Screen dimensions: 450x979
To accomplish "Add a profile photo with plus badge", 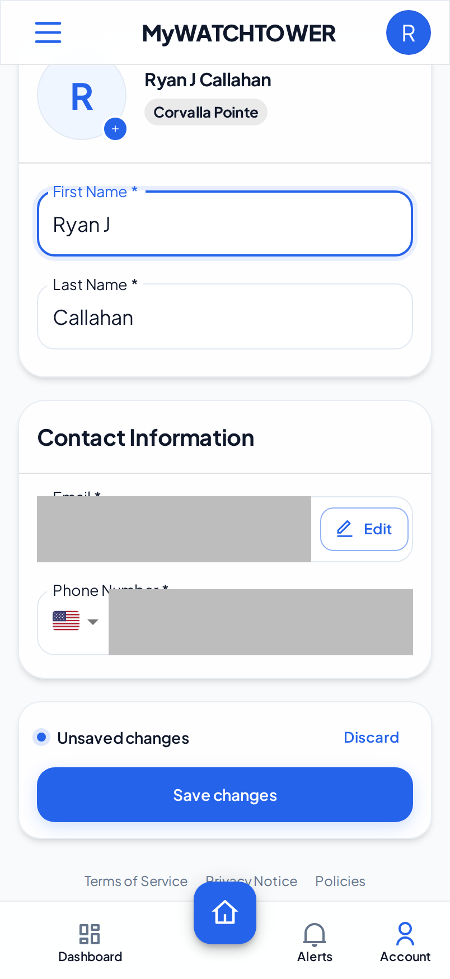I will coord(115,129).
